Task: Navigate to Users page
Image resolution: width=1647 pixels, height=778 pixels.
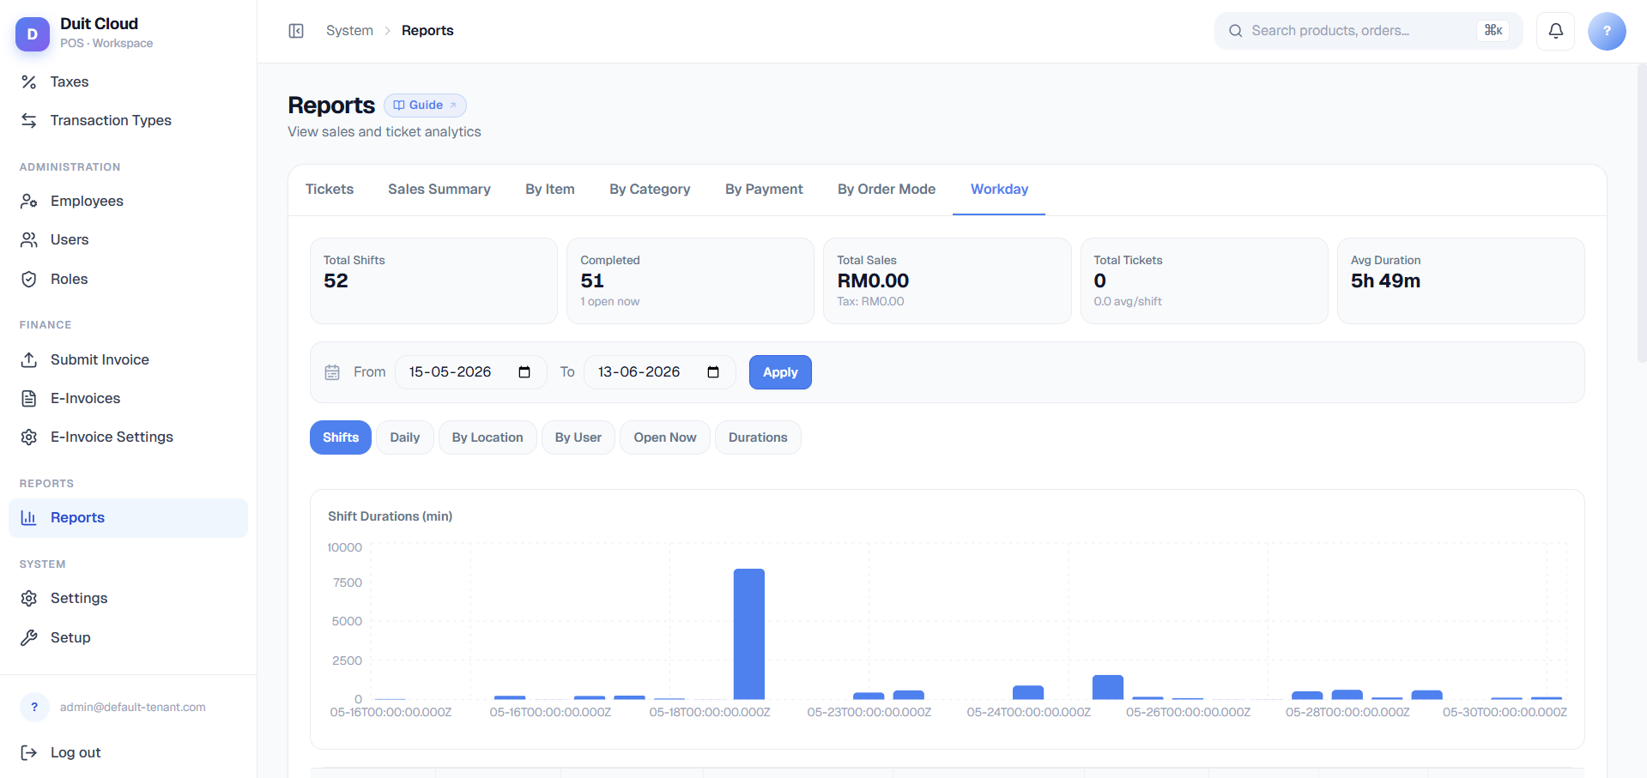Action: pyautogui.click(x=129, y=239)
